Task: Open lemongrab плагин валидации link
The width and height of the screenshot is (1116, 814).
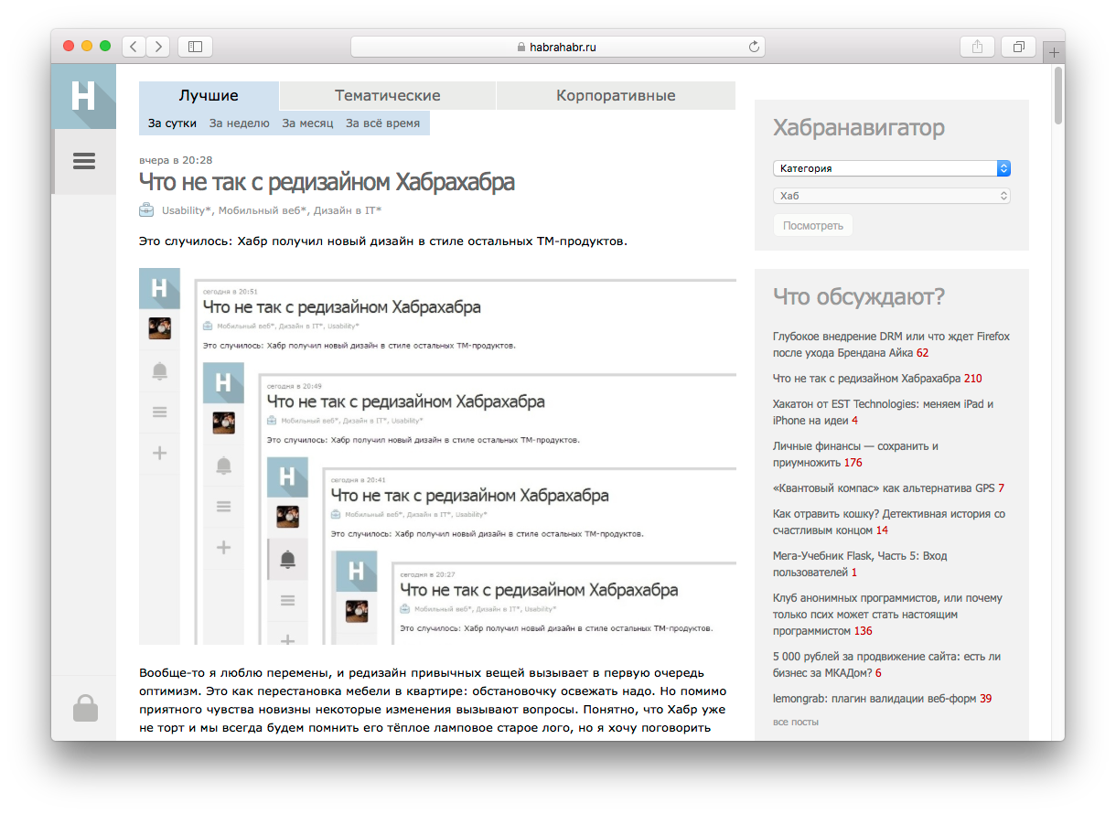Action: pos(875,698)
